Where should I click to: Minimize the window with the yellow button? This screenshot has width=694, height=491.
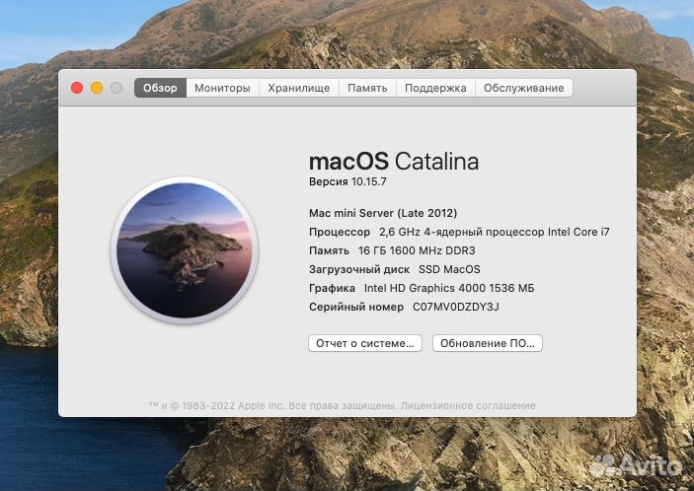(x=97, y=88)
